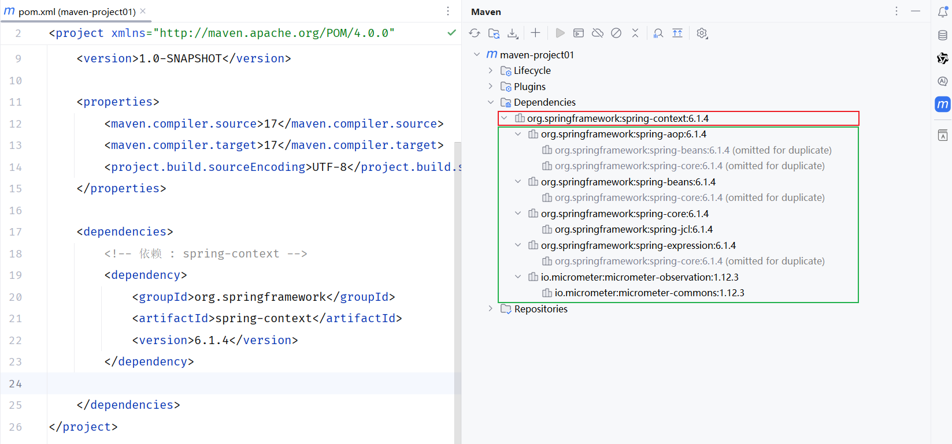Collapse spring-context:6.1.4 dependency
The image size is (952, 444).
point(505,118)
